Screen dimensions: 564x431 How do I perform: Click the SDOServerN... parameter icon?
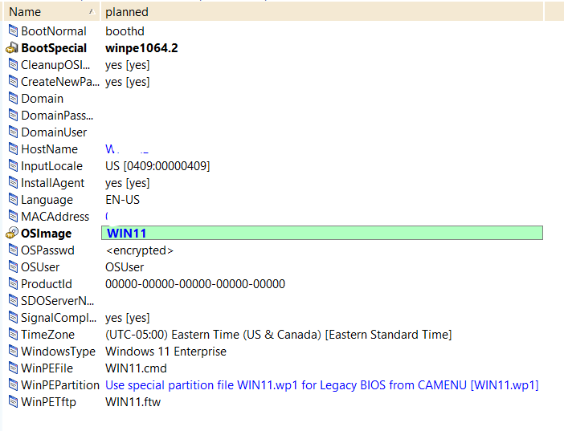tap(13, 300)
